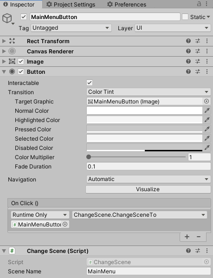
Task: Remove the selected On Click entry
Action: pos(199,237)
